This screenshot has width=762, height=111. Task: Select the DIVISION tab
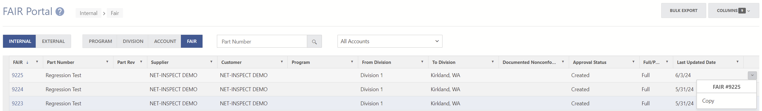pyautogui.click(x=133, y=41)
